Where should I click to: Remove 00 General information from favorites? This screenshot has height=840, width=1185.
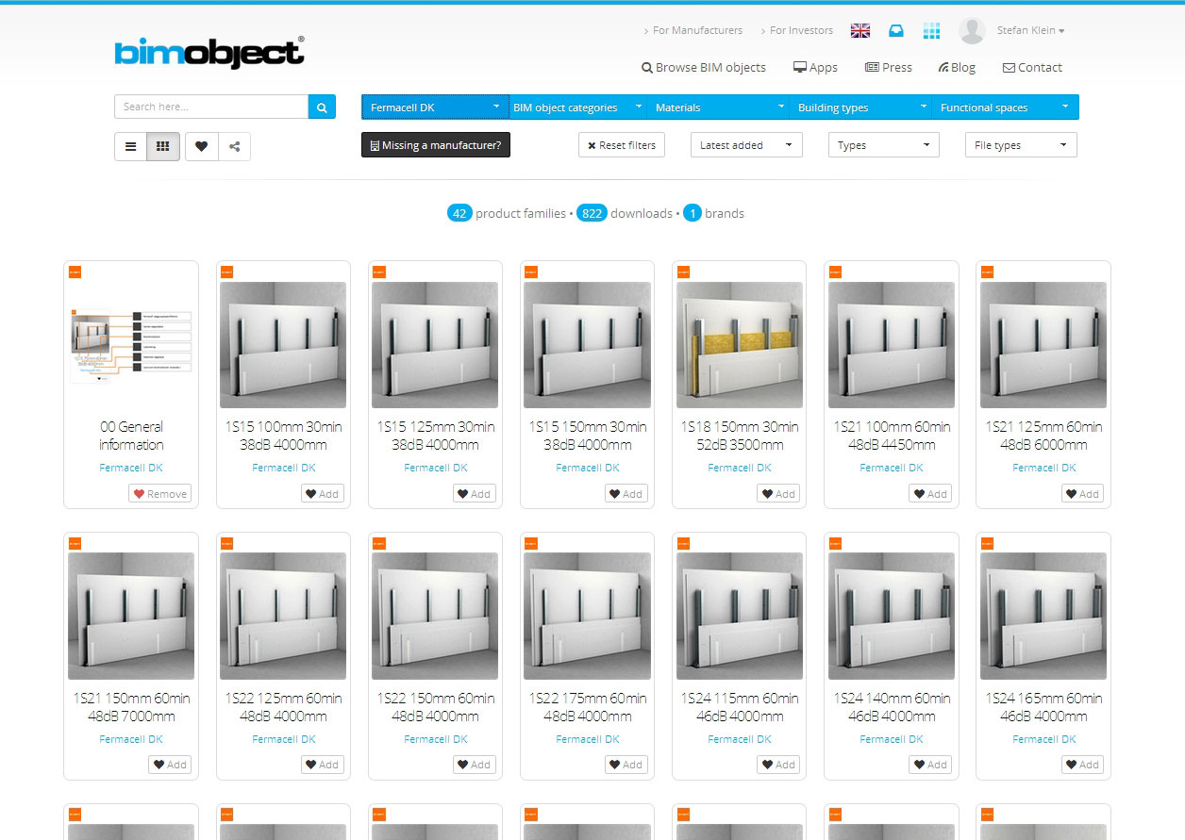[x=160, y=493]
